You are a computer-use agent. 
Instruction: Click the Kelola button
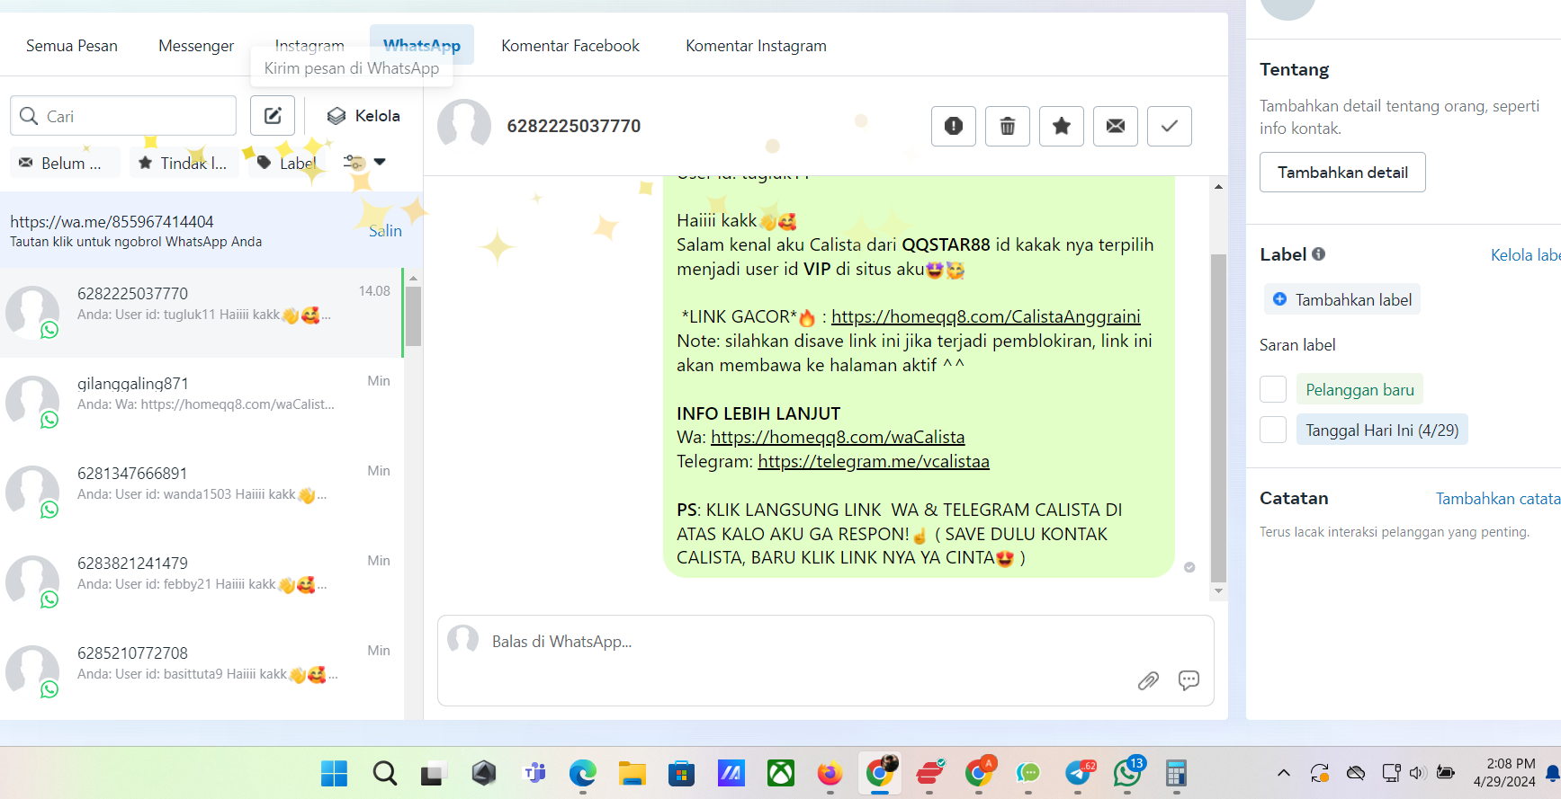363,116
